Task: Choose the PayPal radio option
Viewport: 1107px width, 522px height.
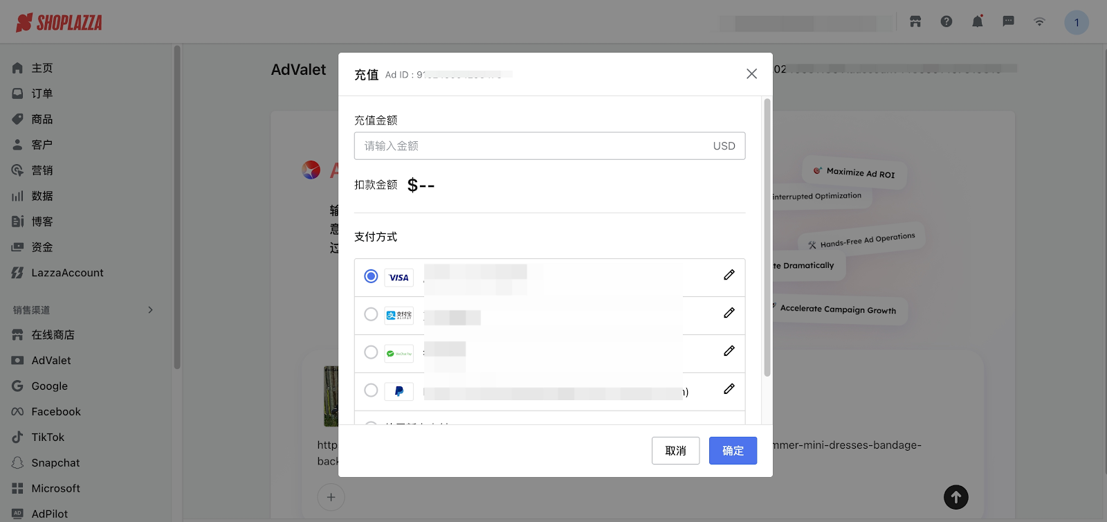Action: pyautogui.click(x=371, y=390)
